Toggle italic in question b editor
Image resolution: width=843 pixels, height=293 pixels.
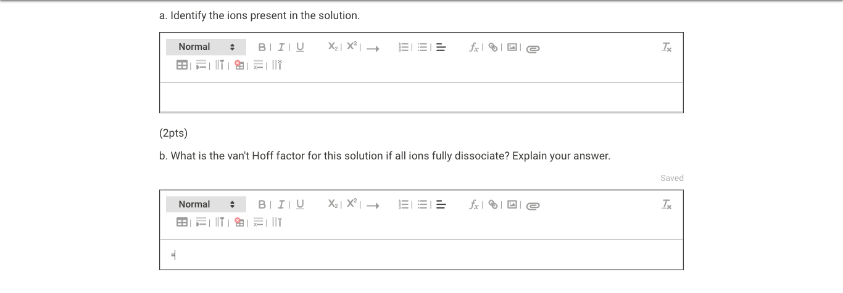pyautogui.click(x=281, y=205)
